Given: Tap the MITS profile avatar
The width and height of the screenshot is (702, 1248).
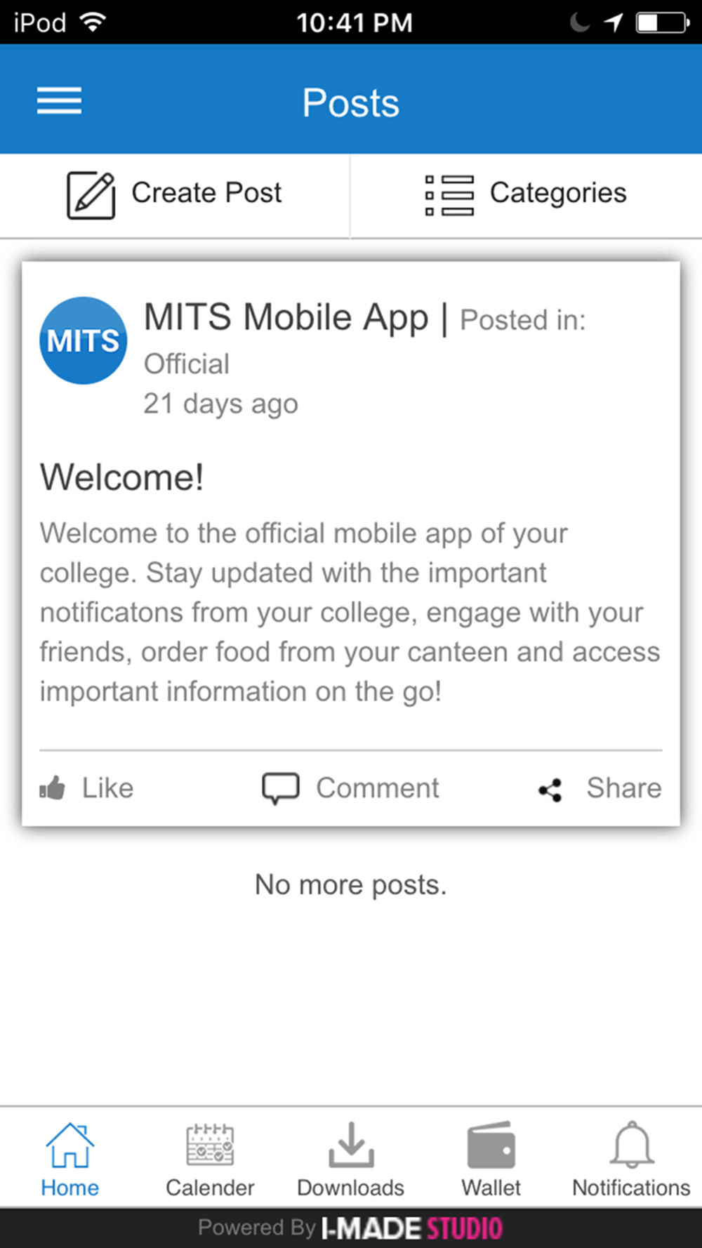Looking at the screenshot, I should [x=83, y=340].
